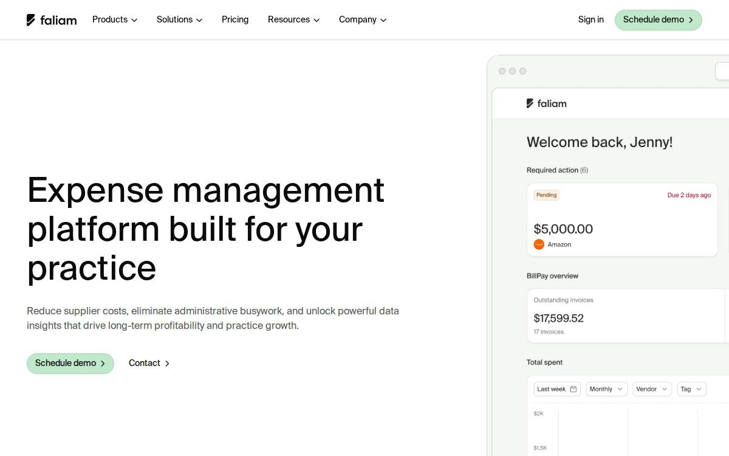This screenshot has width=729, height=456.
Task: Click the Amazon vendor icon
Action: (539, 244)
